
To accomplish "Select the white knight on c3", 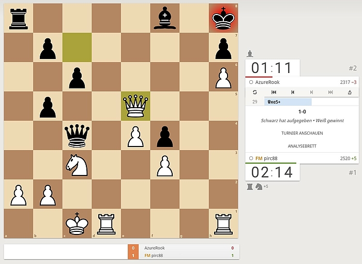I will pos(77,165).
